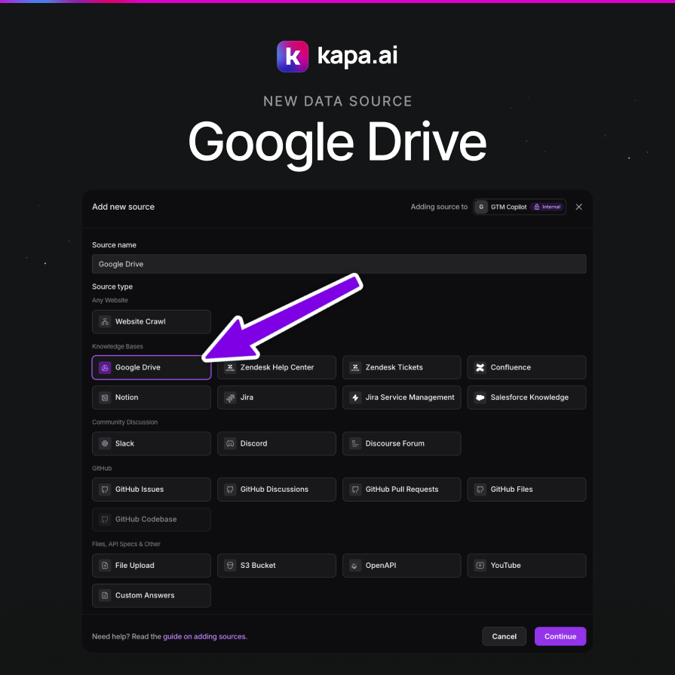Select the Website Crawl source icon
675x675 pixels.
coord(105,321)
